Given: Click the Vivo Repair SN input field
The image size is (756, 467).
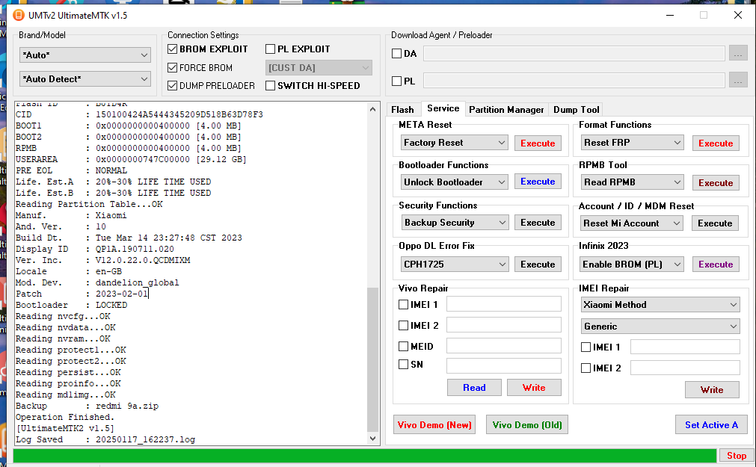Looking at the screenshot, I should point(503,366).
